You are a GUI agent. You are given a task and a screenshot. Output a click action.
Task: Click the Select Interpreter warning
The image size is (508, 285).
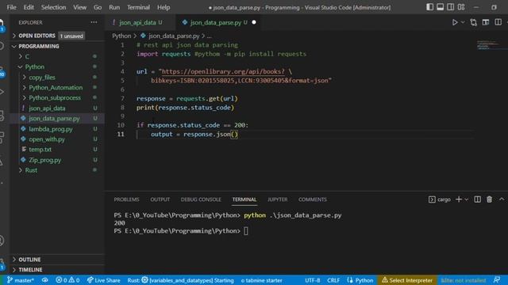point(407,280)
